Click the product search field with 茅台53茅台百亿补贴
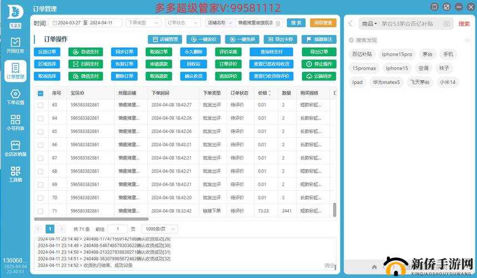This screenshot has height=278, width=477. click(407, 24)
